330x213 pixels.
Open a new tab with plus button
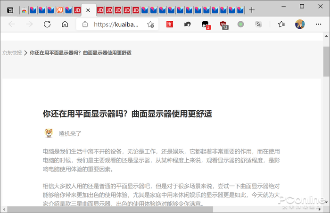(x=252, y=10)
